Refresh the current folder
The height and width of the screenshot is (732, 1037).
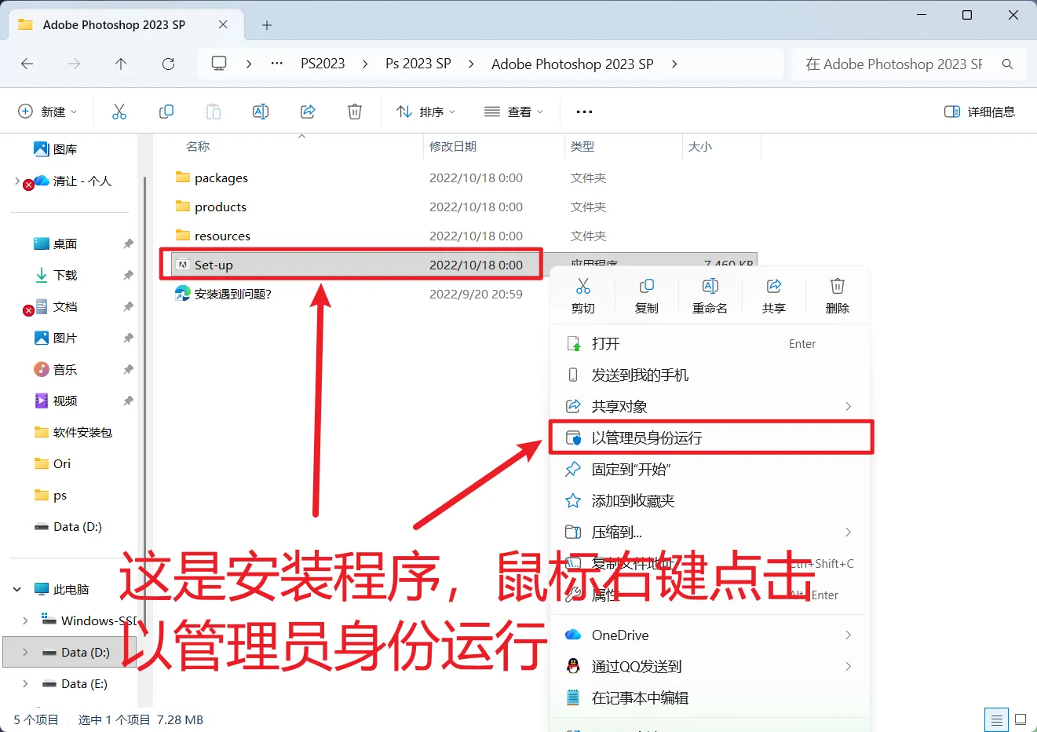(x=168, y=64)
